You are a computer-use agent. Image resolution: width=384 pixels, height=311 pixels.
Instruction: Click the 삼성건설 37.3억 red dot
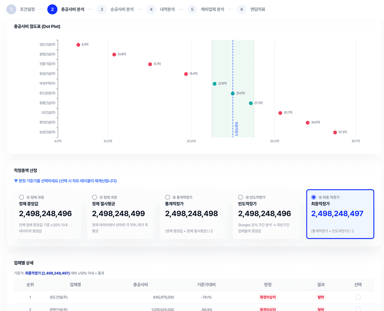[x=335, y=132]
